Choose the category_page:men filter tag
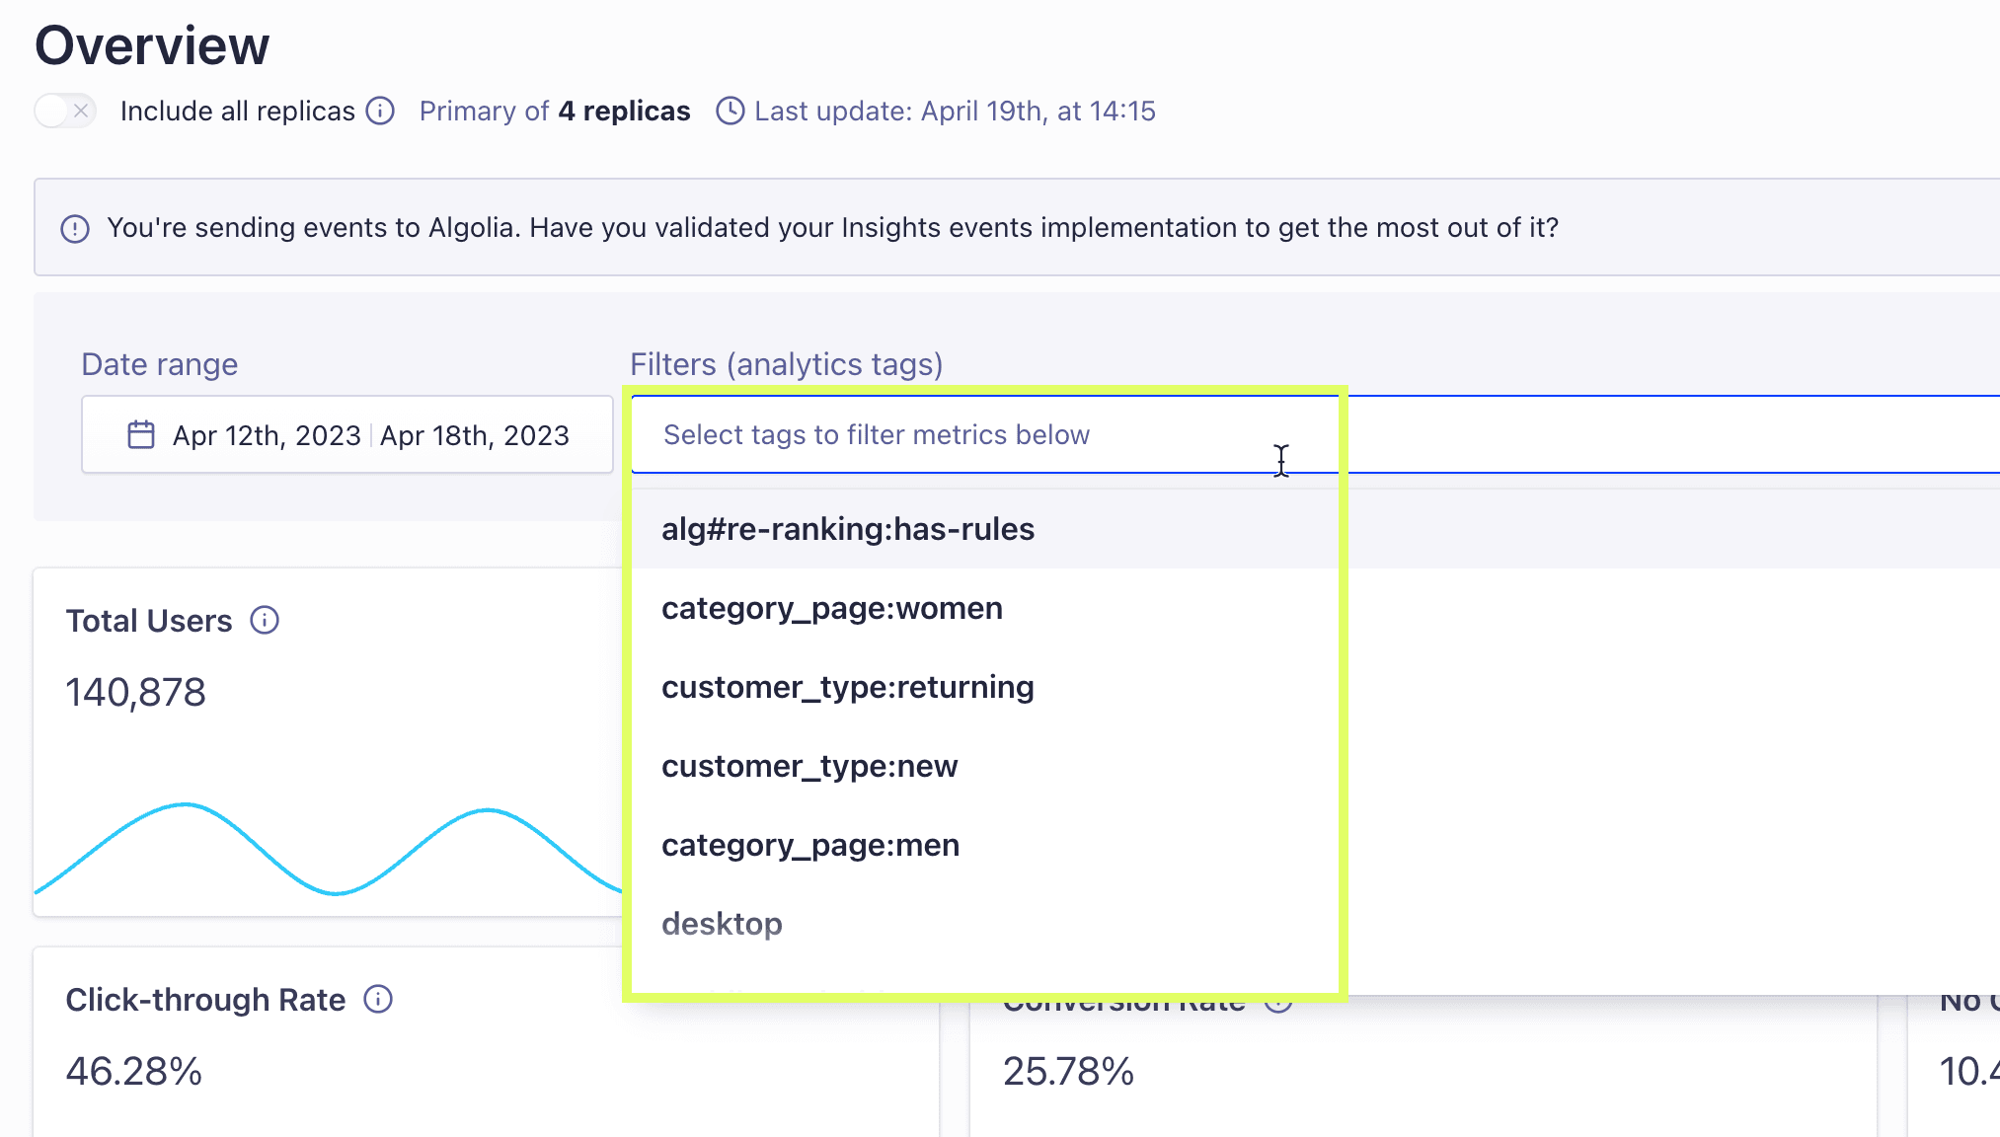2000x1137 pixels. (809, 846)
